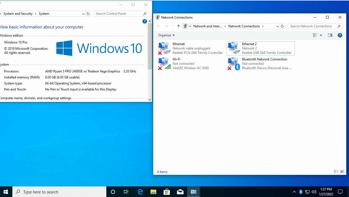Switch to details view in status bar
The height and width of the screenshot is (197, 349).
tap(336, 172)
